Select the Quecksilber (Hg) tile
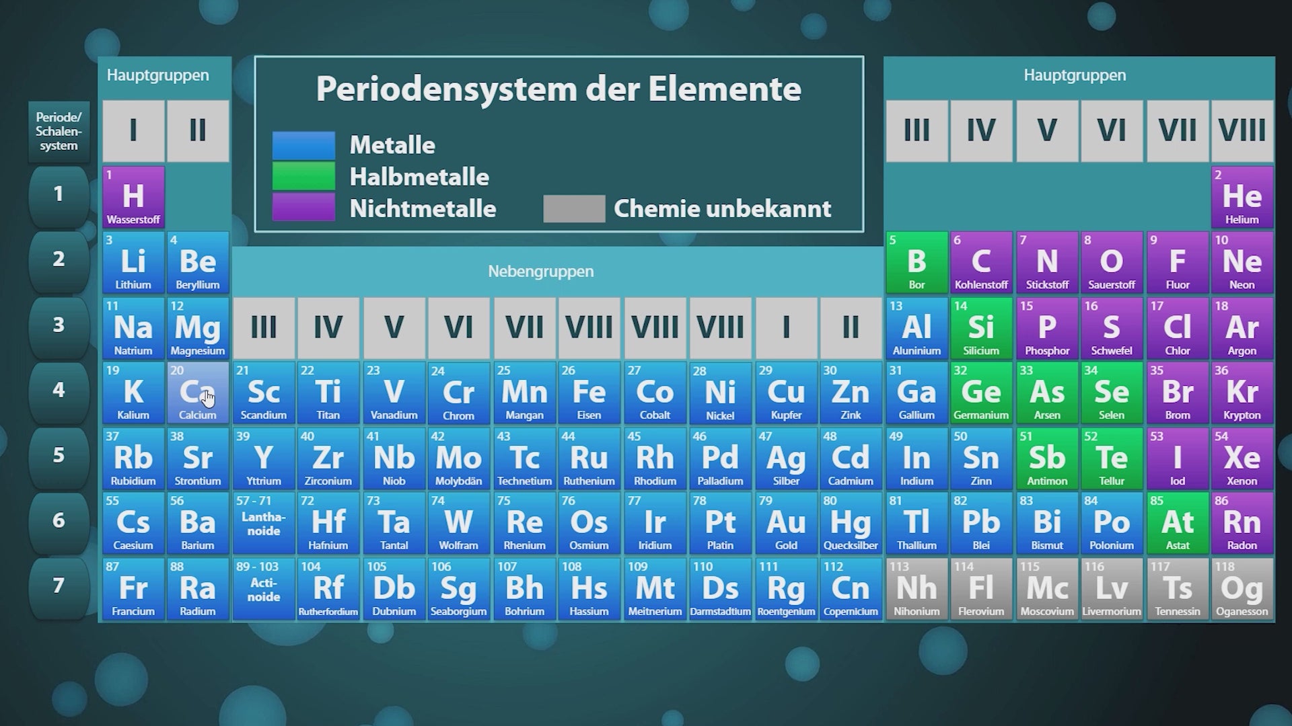The height and width of the screenshot is (726, 1292). [851, 524]
